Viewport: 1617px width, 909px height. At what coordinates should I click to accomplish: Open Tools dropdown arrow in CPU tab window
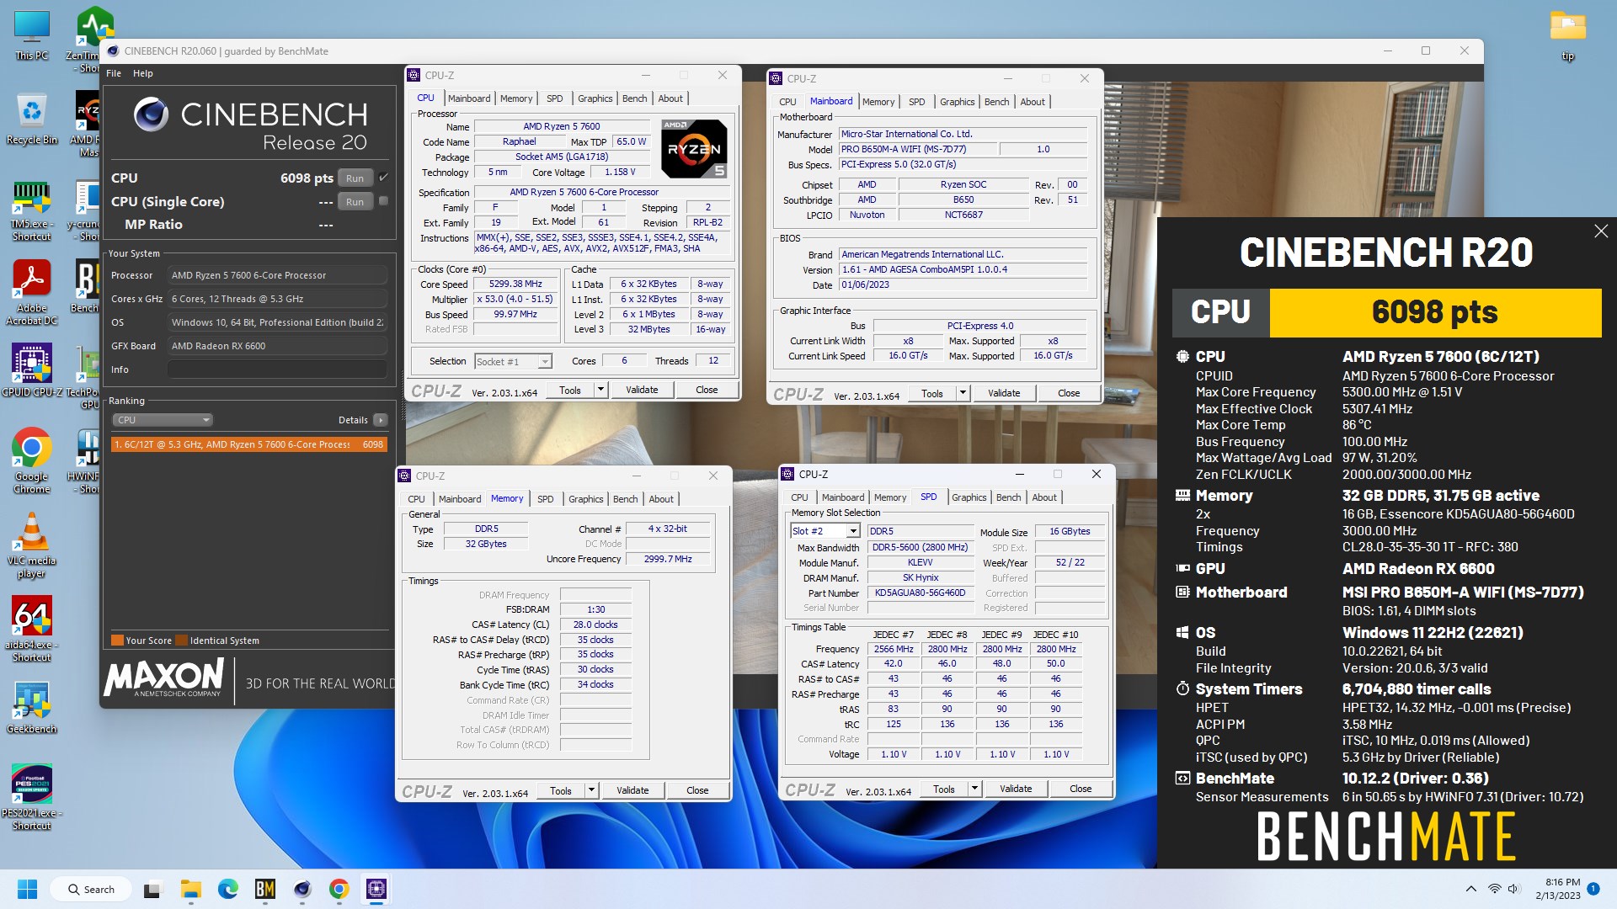click(x=600, y=390)
